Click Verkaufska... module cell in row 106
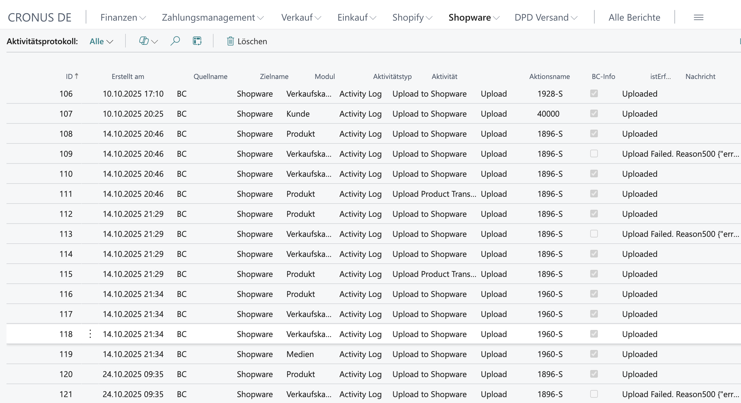This screenshot has height=403, width=741. pos(309,94)
